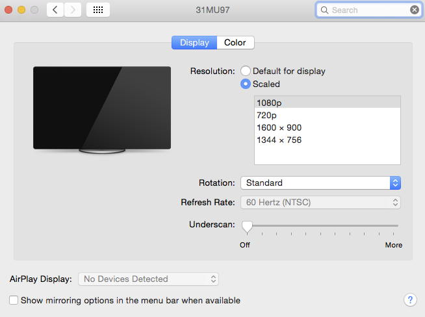Close the window with red button
Screen dimensions: 425x317
(x=8, y=10)
